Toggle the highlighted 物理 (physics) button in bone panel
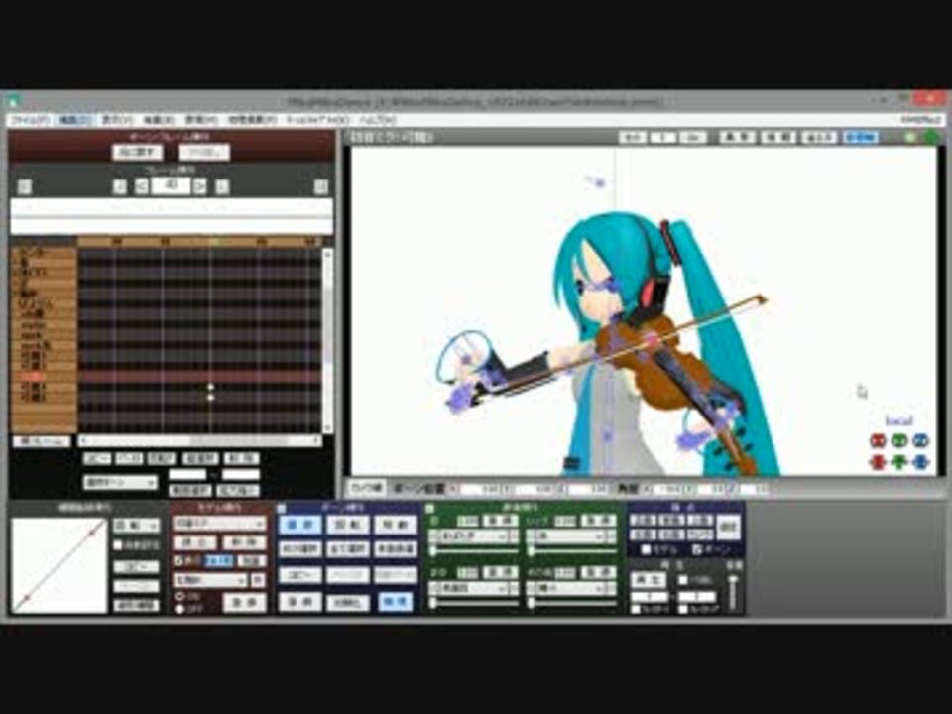This screenshot has width=952, height=714. [x=396, y=602]
